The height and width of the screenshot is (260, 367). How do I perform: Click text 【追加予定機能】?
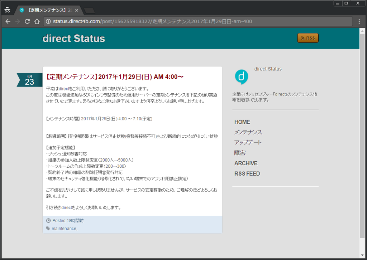[x=60, y=148]
